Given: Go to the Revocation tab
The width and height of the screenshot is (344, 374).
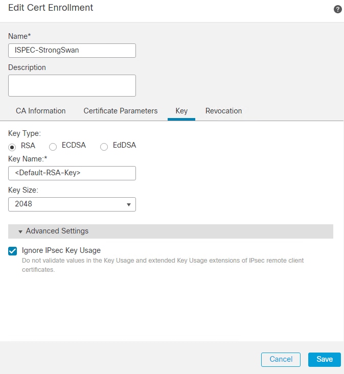Looking at the screenshot, I should click(x=223, y=111).
